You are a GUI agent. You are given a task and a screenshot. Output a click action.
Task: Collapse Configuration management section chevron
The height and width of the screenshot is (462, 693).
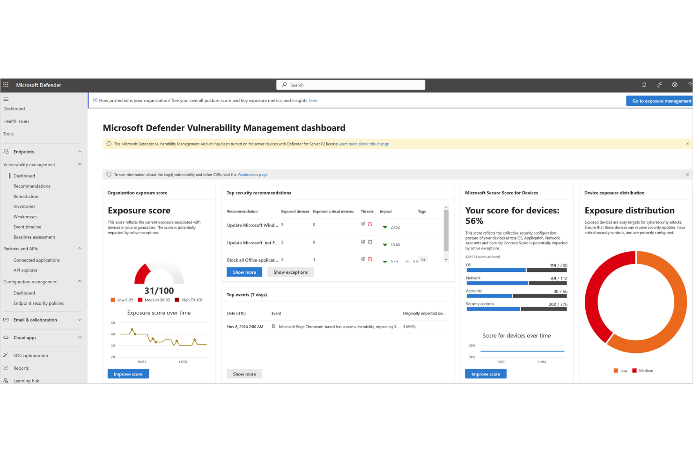tap(80, 281)
